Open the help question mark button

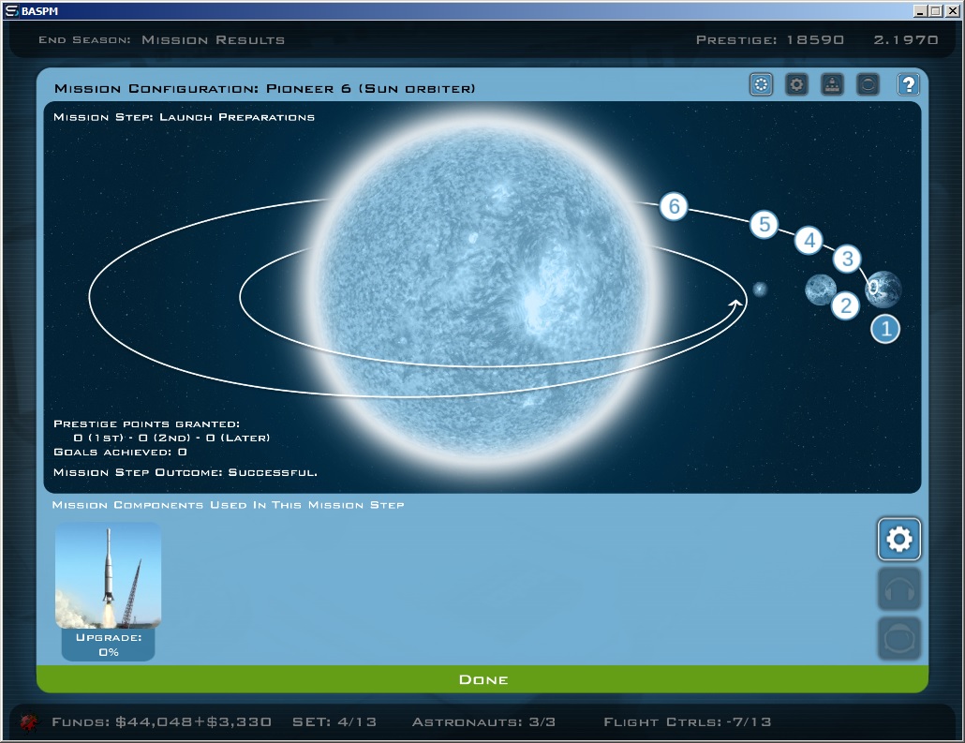(x=908, y=84)
